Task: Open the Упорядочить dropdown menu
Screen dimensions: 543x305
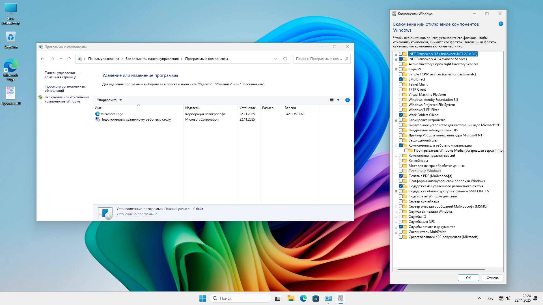Action: 109,100
